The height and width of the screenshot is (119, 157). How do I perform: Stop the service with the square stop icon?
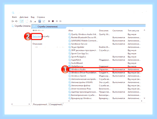(53, 21)
